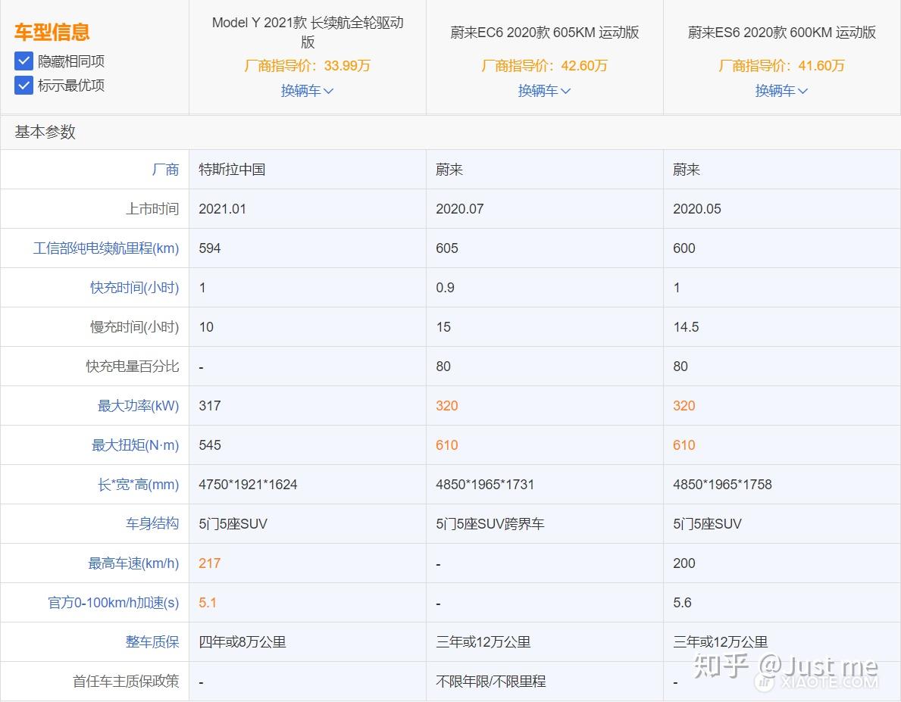Open the 最大功率(kW) parameter link
Image resolution: width=901 pixels, height=702 pixels.
coord(135,405)
